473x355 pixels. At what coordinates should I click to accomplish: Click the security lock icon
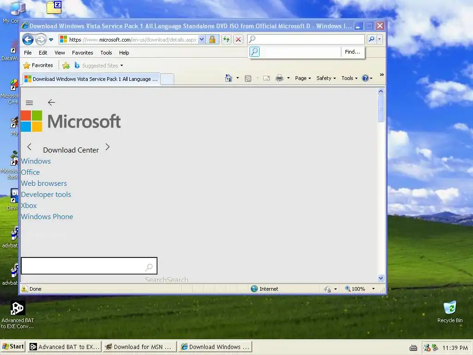[212, 40]
